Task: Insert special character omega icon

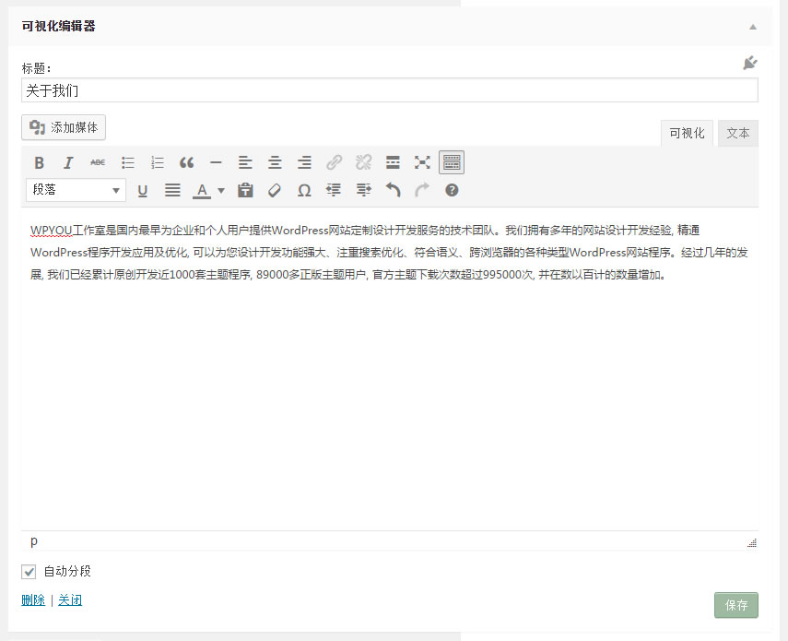Action: pyautogui.click(x=304, y=190)
